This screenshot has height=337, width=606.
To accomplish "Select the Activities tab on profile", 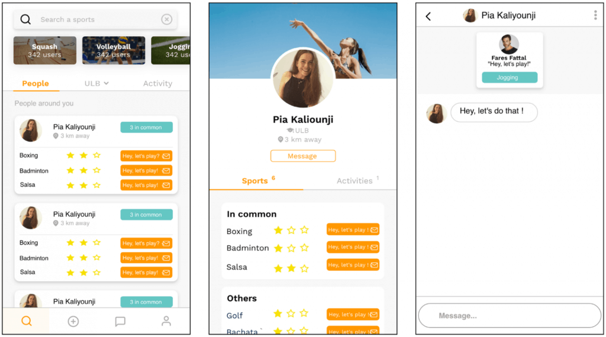I will coord(354,181).
